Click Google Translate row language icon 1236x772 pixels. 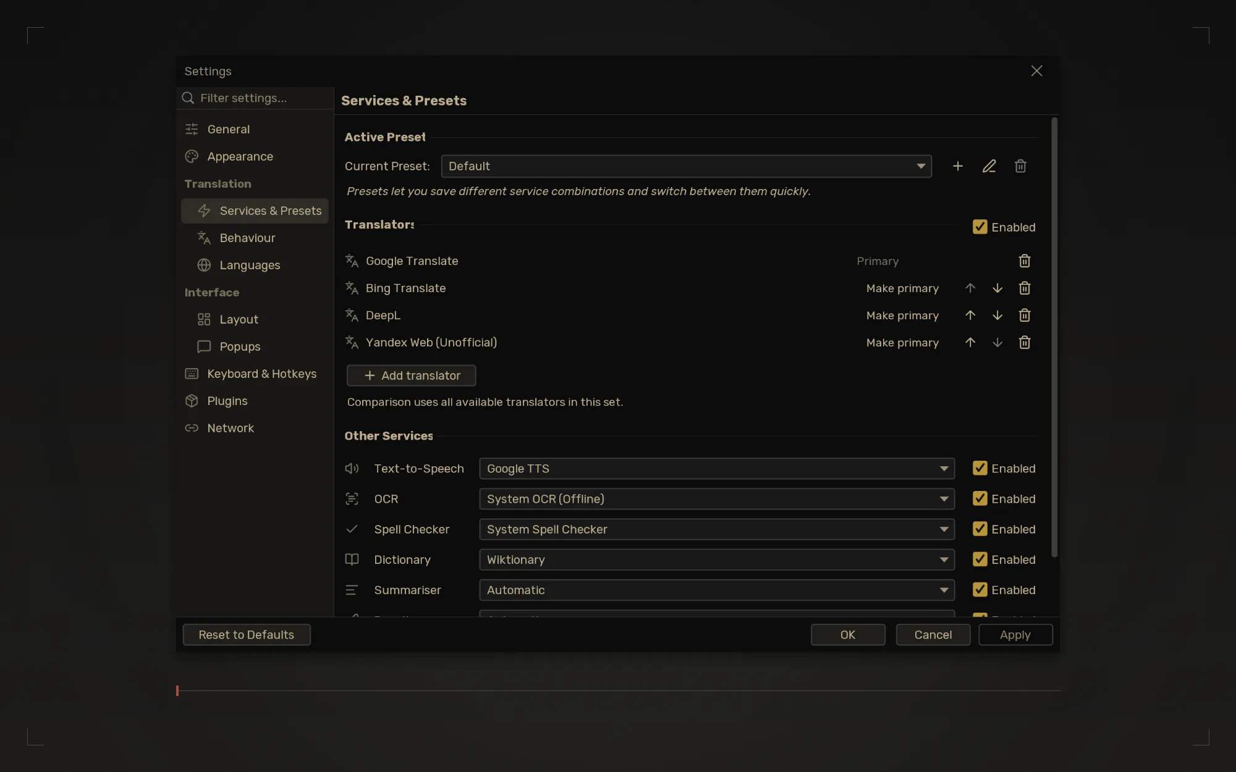tap(352, 261)
